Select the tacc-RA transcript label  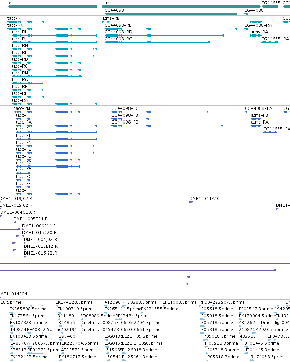click(x=20, y=100)
